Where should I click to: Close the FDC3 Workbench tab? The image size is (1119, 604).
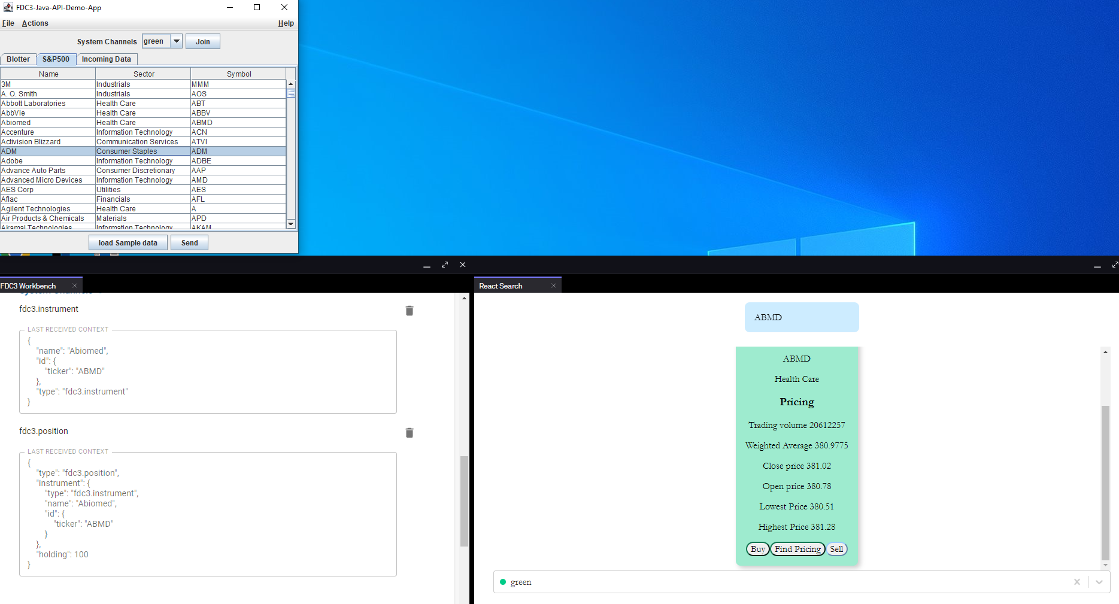pos(75,286)
